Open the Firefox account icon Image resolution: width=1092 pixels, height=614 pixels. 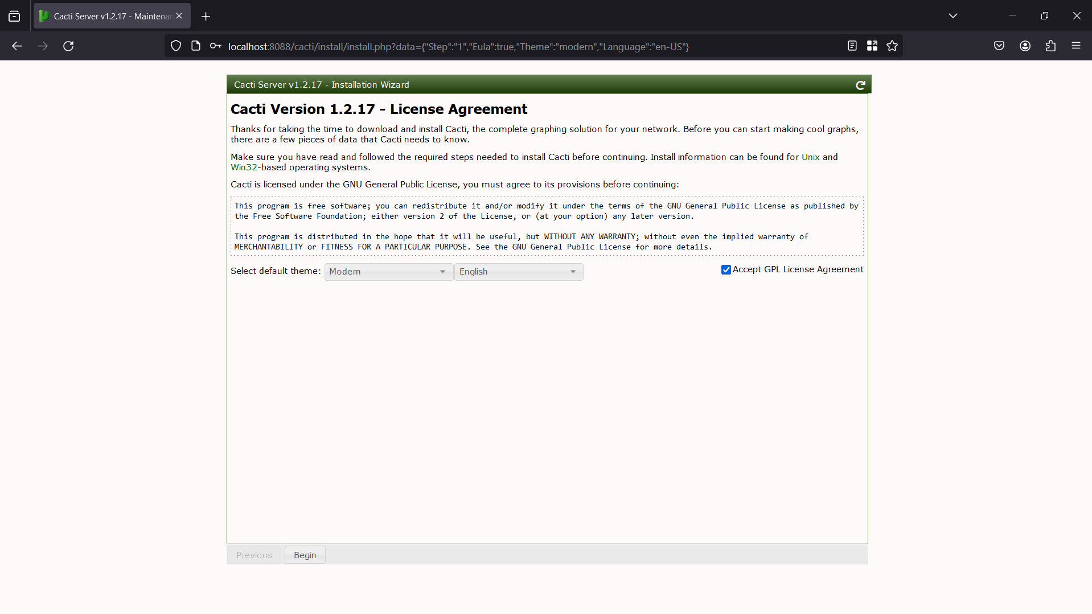coord(1025,46)
